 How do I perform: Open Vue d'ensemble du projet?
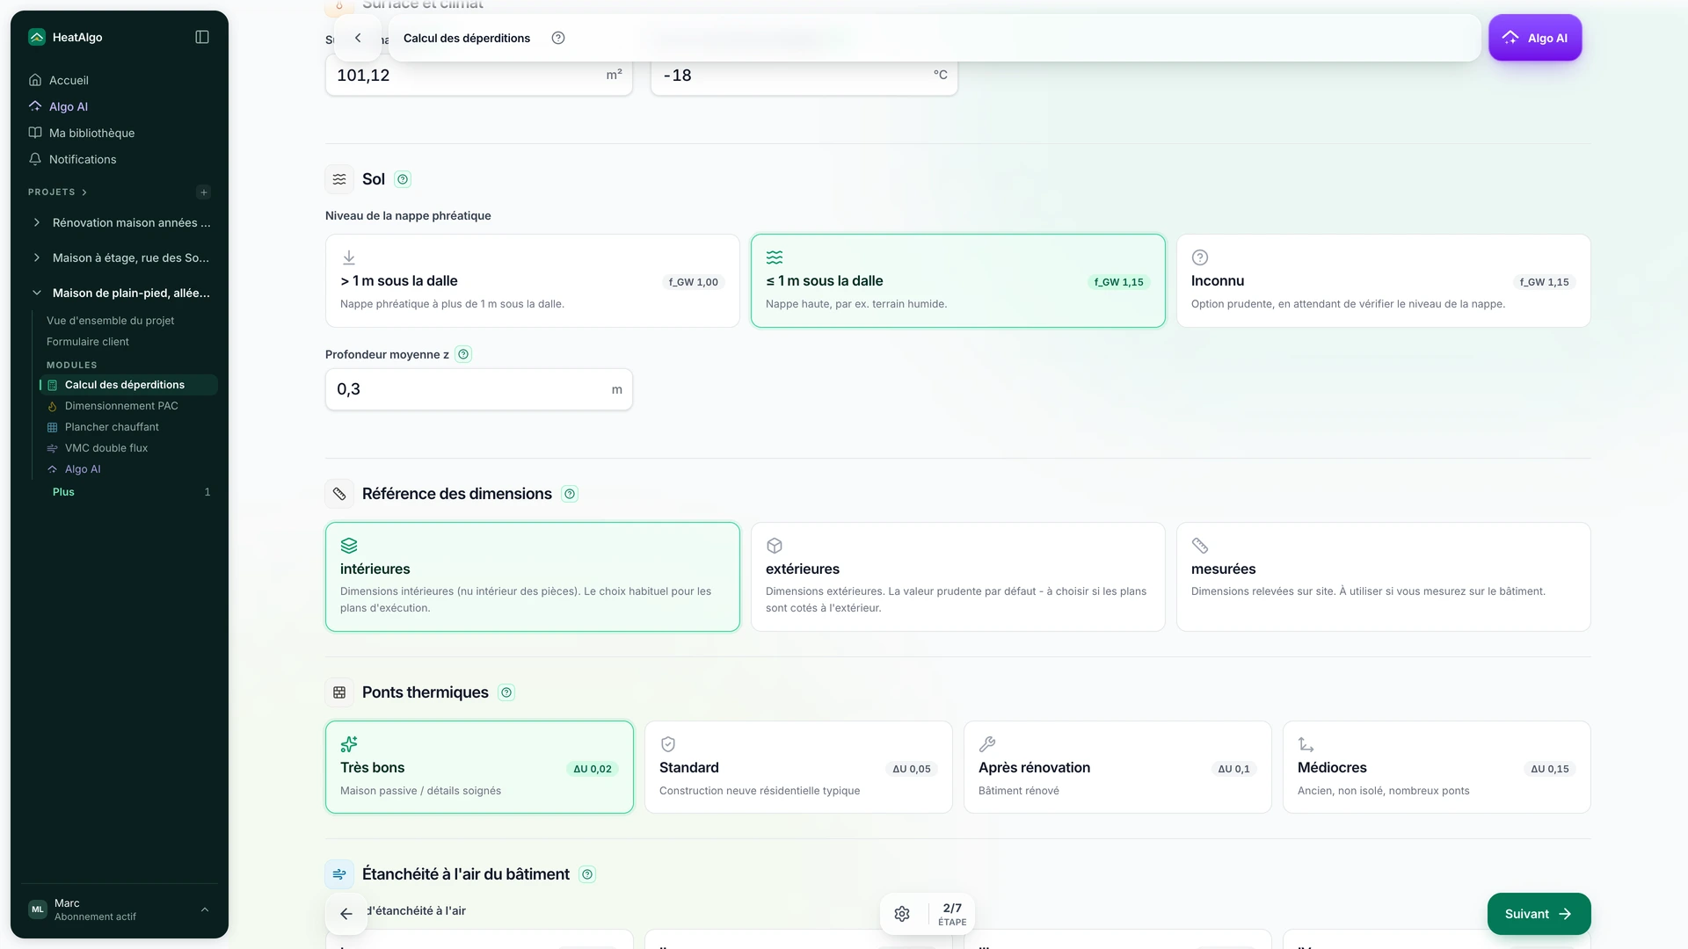111,321
